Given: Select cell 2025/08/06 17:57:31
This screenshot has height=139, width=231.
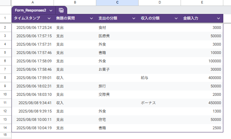Looking at the screenshot, I should pyautogui.click(x=33, y=44).
